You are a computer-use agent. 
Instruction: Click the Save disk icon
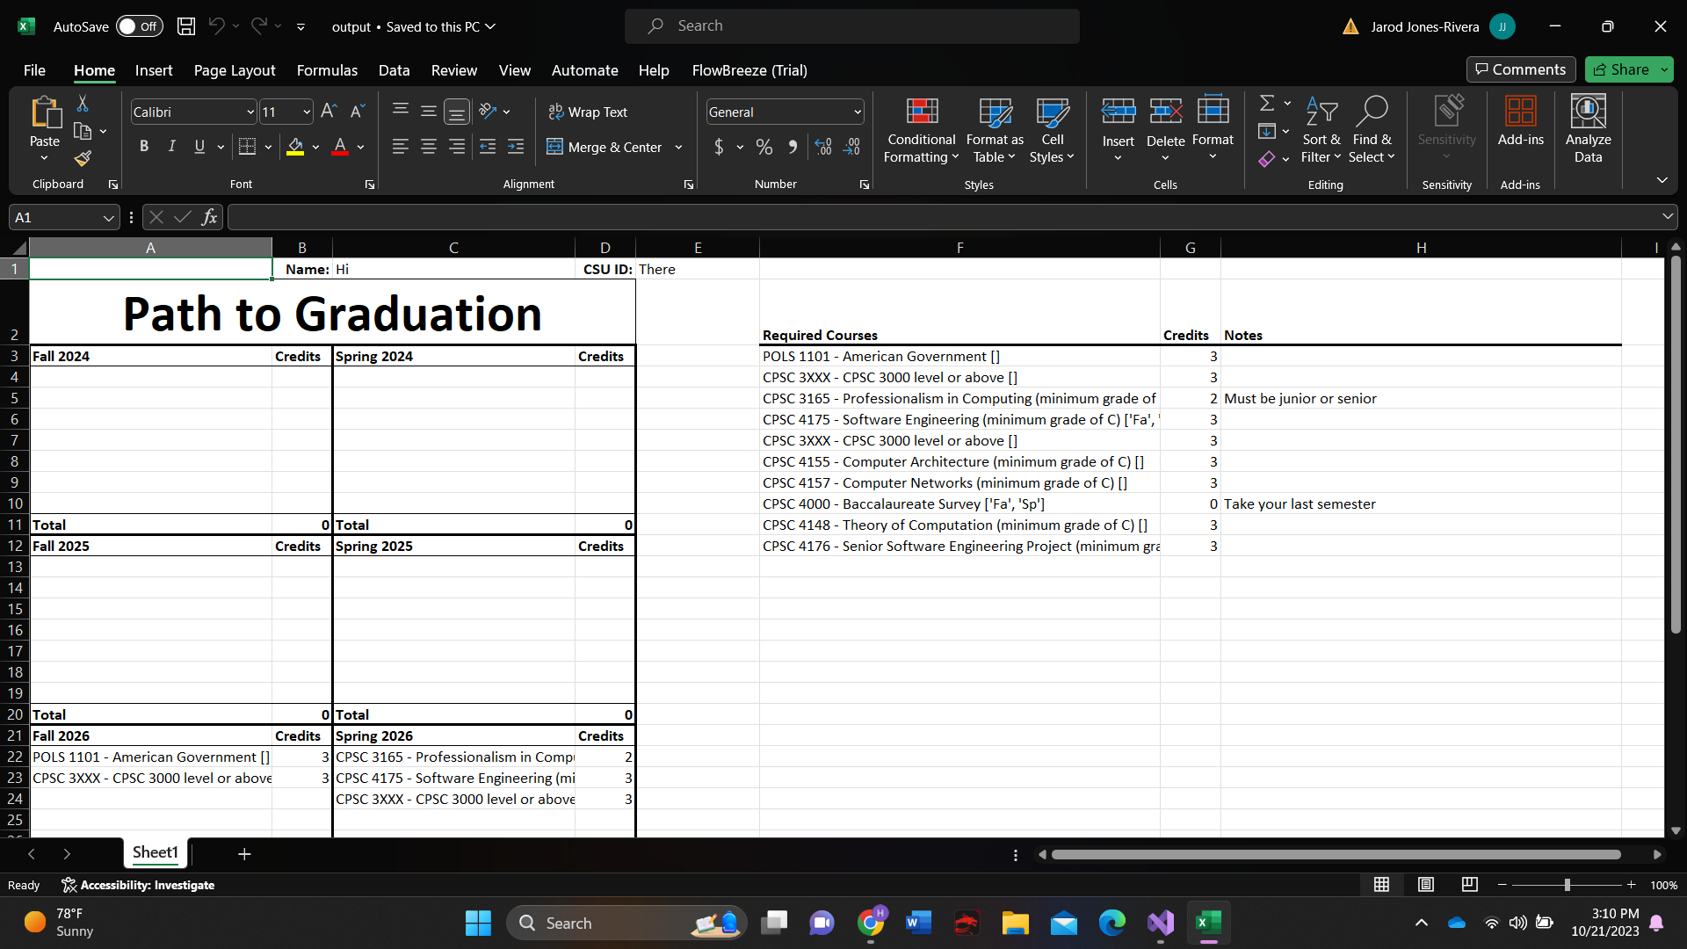pos(186,26)
